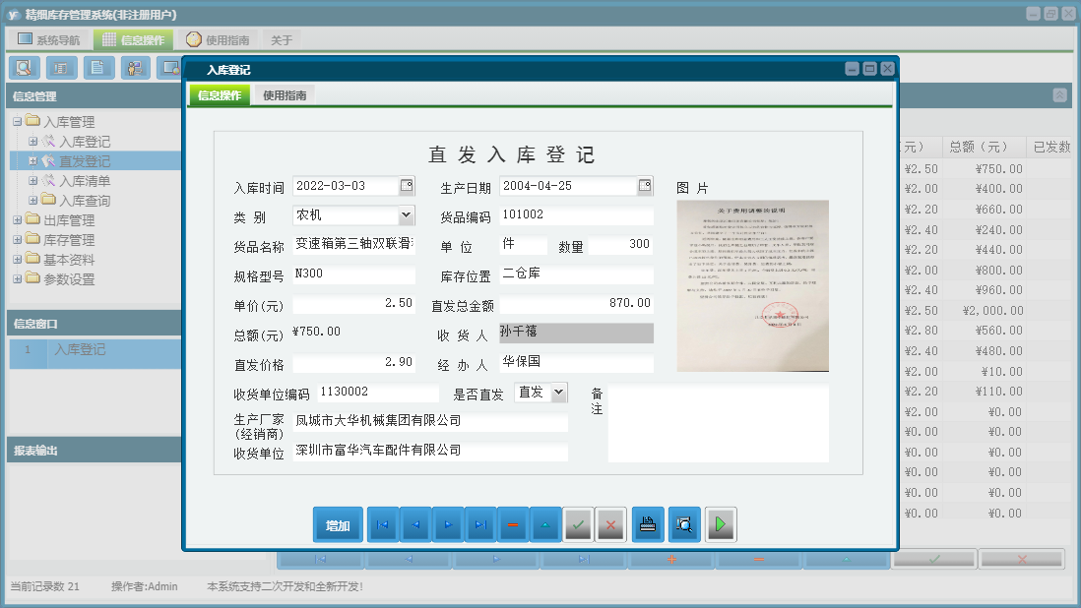1081x608 pixels.
Task: Click the printer icon in dialog toolbar
Action: pos(648,524)
